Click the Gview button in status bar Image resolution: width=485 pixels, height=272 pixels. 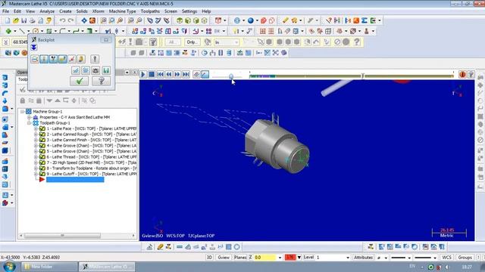(224, 257)
